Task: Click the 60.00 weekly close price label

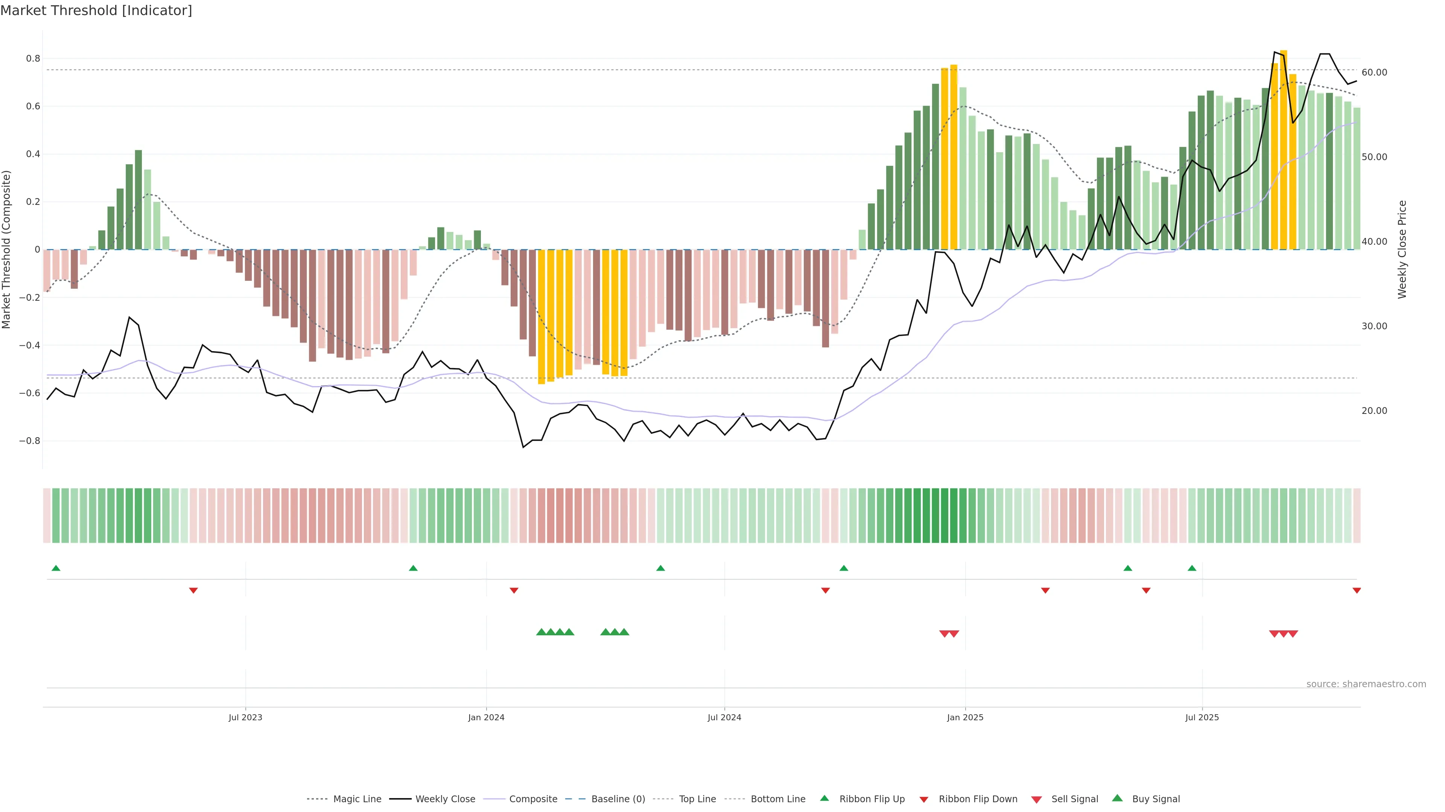Action: click(x=1374, y=72)
